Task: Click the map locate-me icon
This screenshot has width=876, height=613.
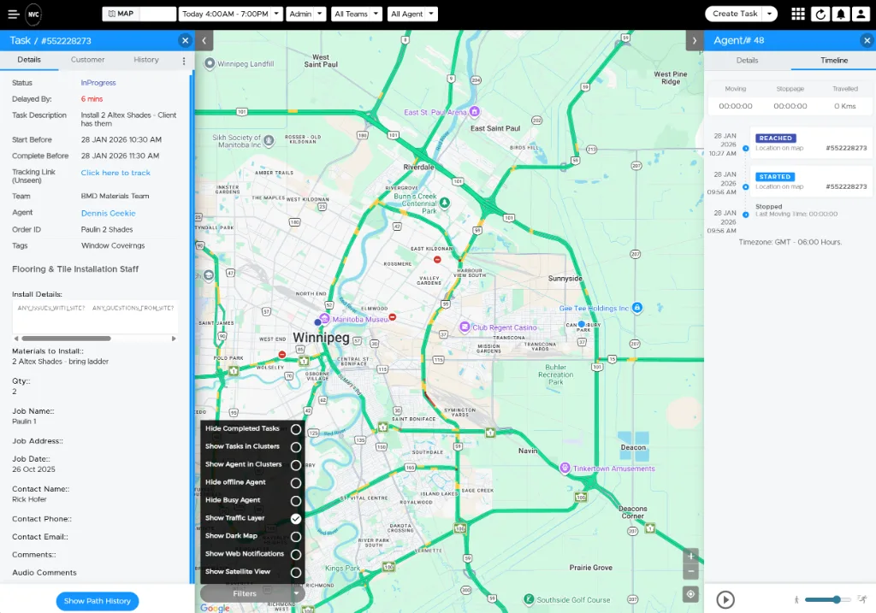Action: coord(690,594)
